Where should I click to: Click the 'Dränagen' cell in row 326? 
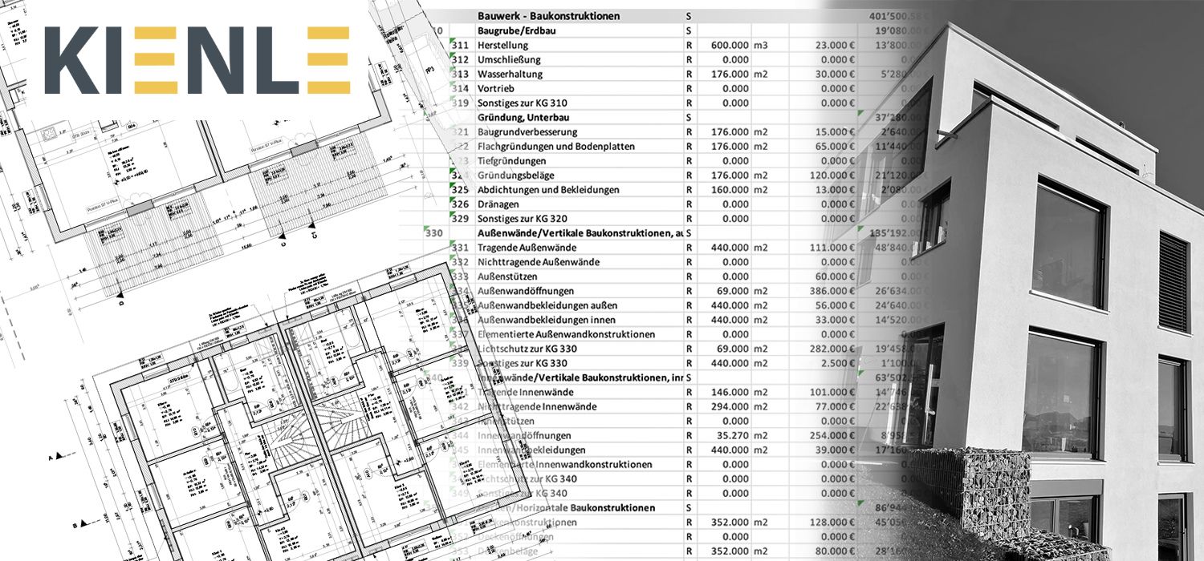point(498,204)
